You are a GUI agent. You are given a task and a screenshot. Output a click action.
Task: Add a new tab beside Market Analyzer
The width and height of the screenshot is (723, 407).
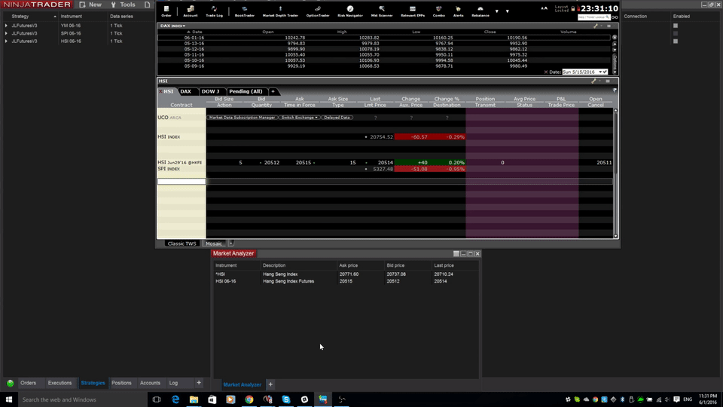coord(270,384)
